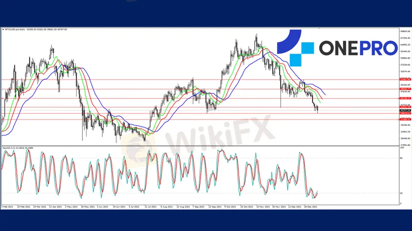Click the 47634.40 price axis label
The image size is (412, 231).
pos(405,92)
